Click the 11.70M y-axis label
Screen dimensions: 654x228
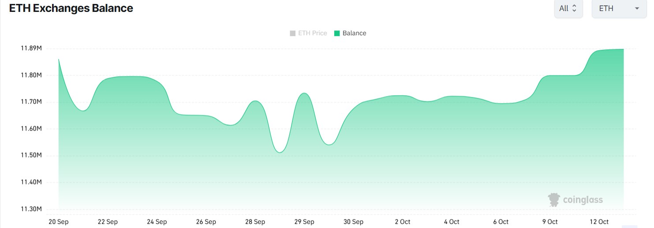(x=31, y=102)
